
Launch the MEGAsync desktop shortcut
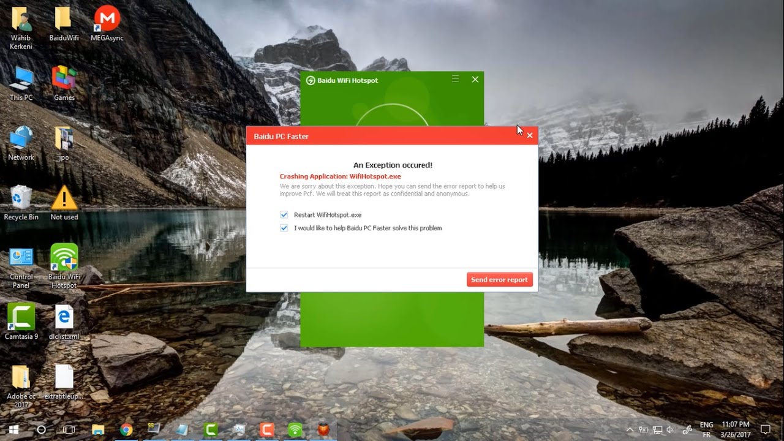pyautogui.click(x=107, y=24)
